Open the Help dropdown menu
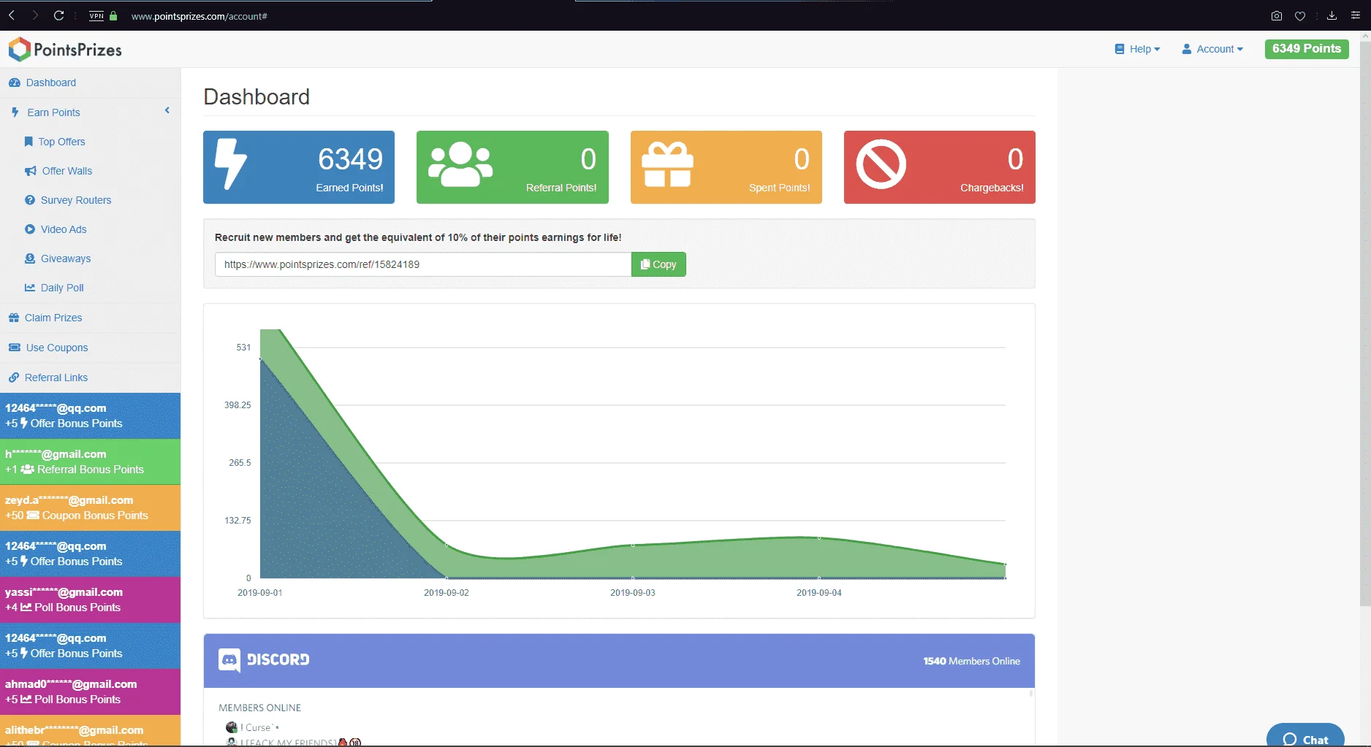The height and width of the screenshot is (747, 1371). 1137,49
